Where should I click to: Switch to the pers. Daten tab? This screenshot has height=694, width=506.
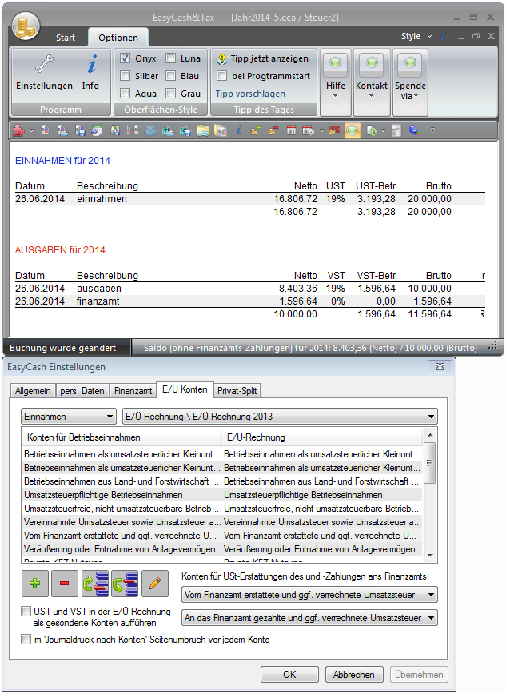click(82, 391)
